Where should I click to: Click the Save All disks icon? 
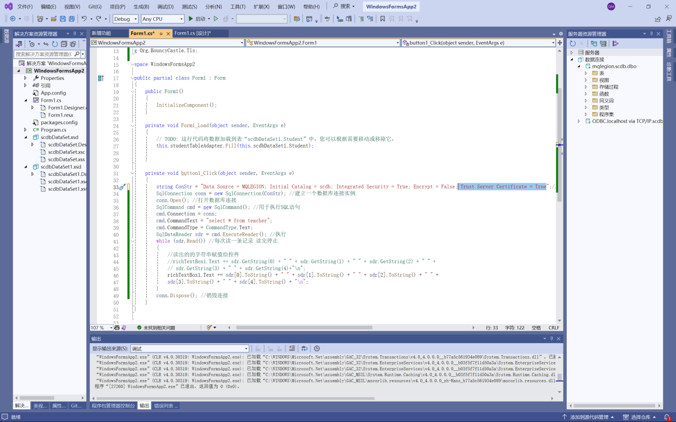[72, 19]
